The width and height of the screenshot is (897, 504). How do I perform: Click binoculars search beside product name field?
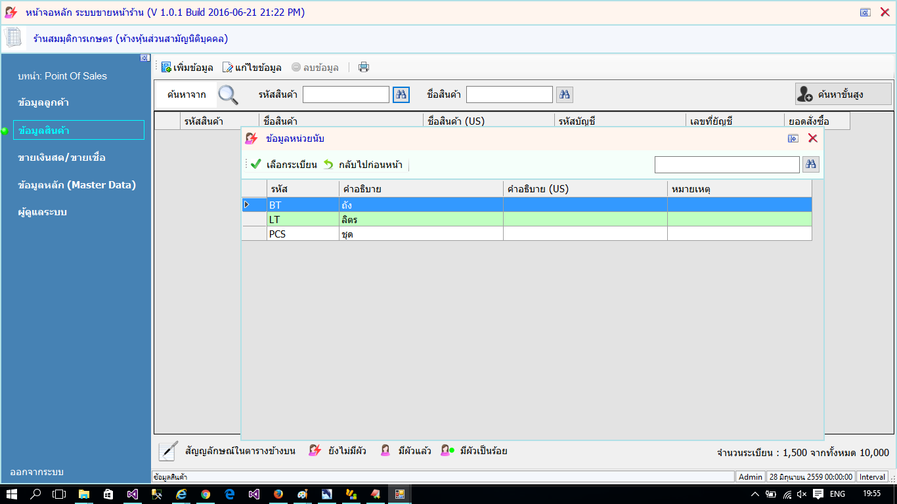pyautogui.click(x=565, y=94)
